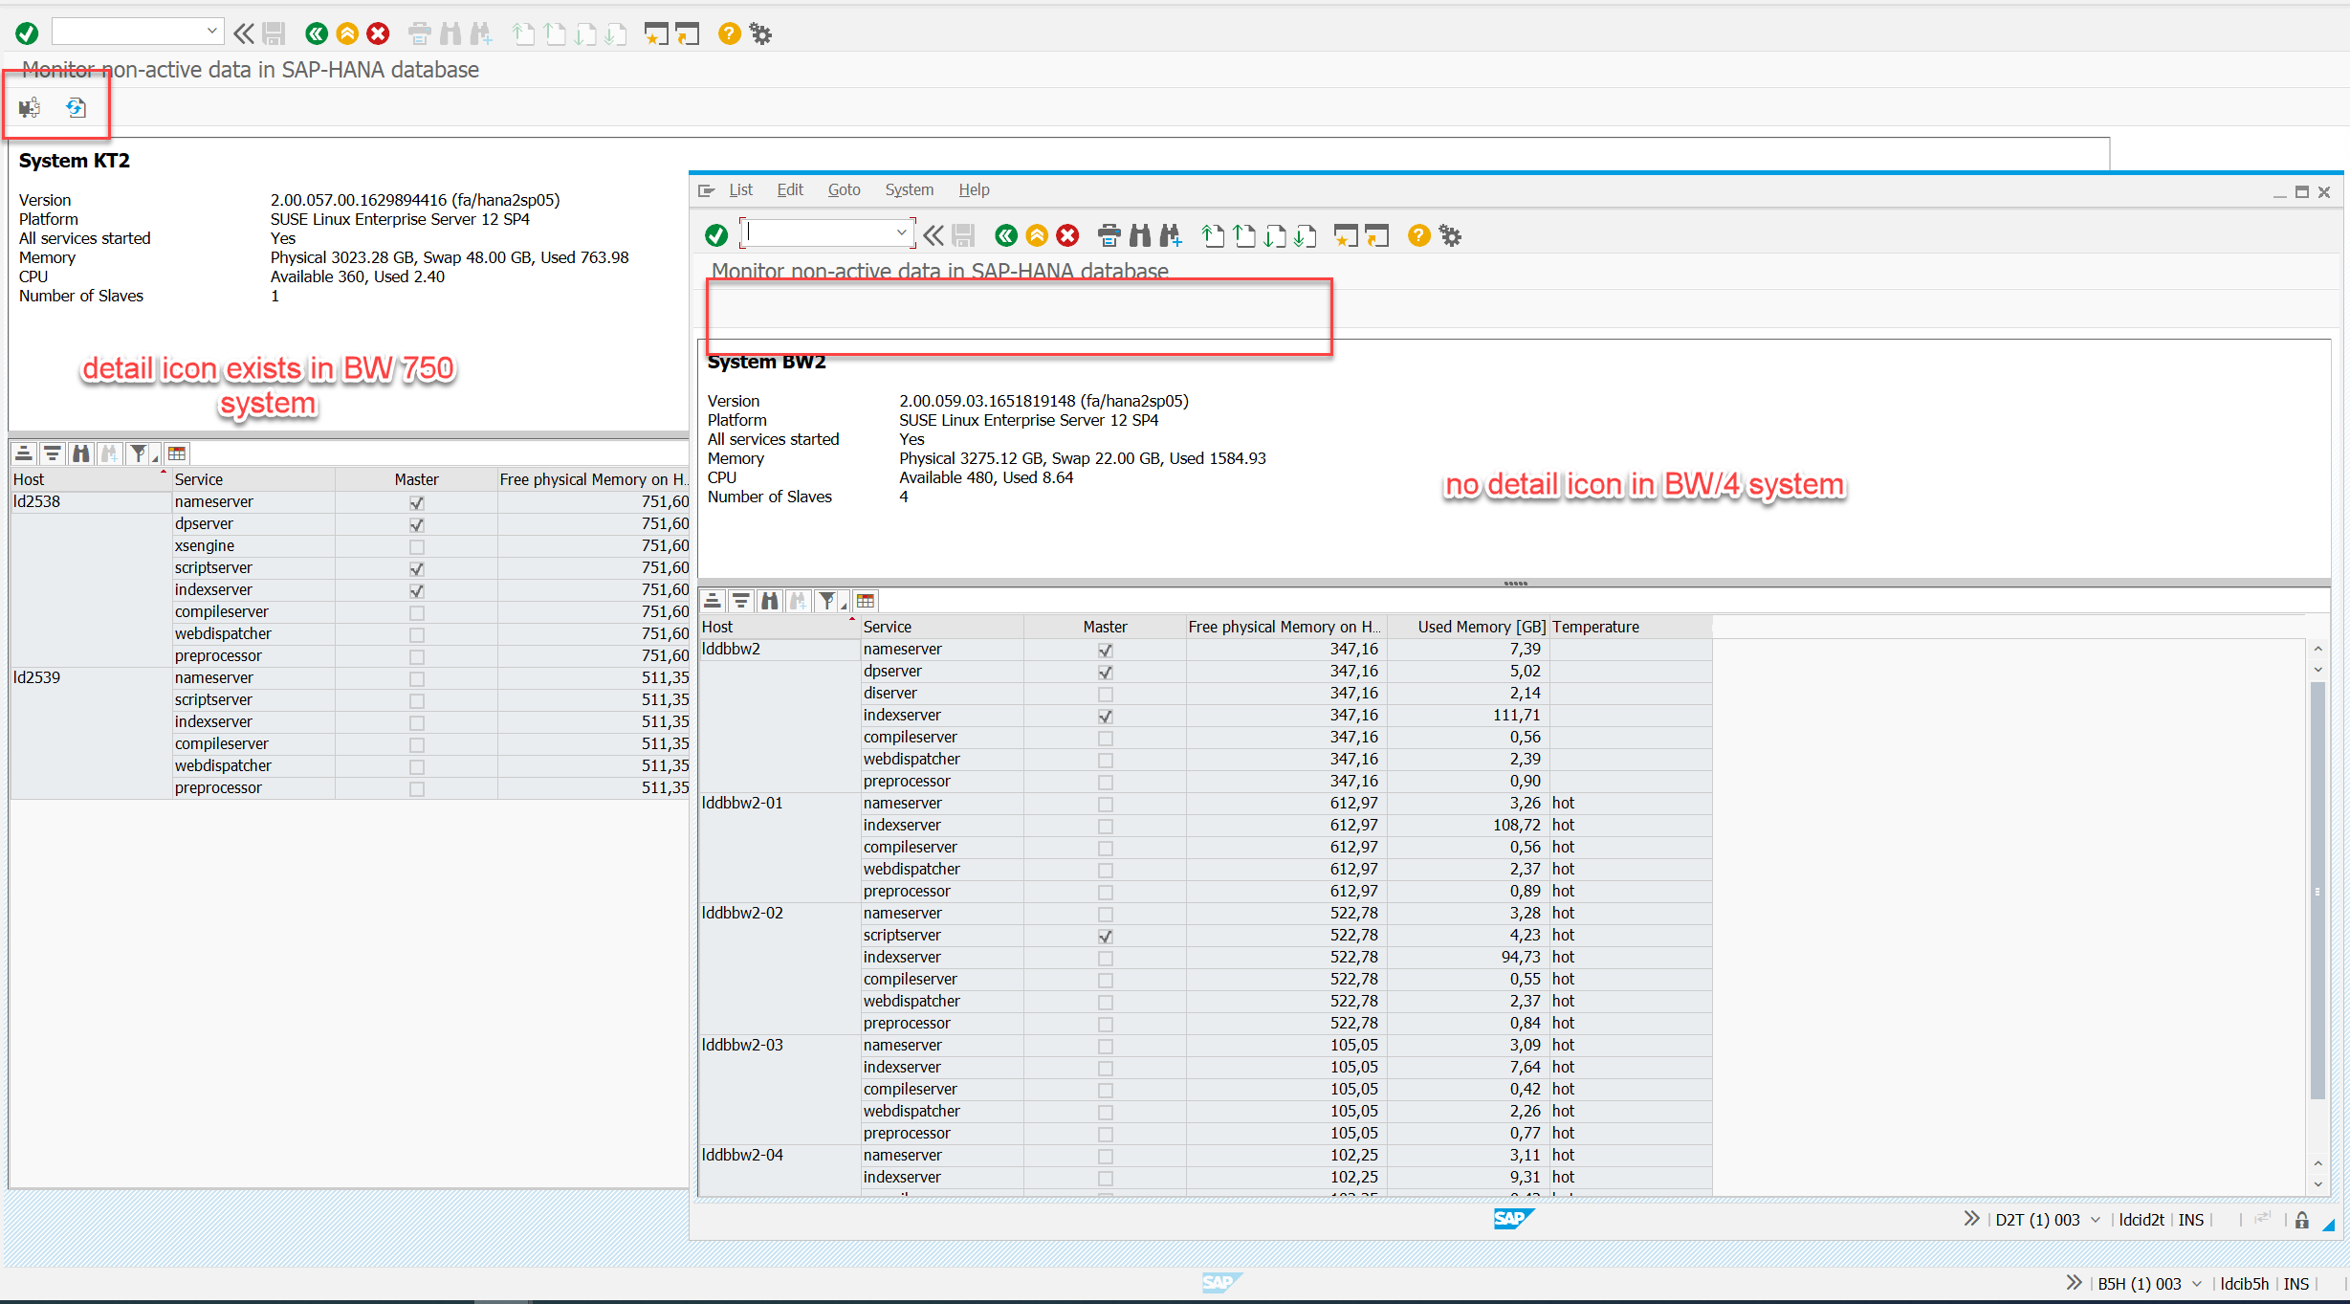
Task: Click Host column header in BW2 grid
Action: (779, 627)
